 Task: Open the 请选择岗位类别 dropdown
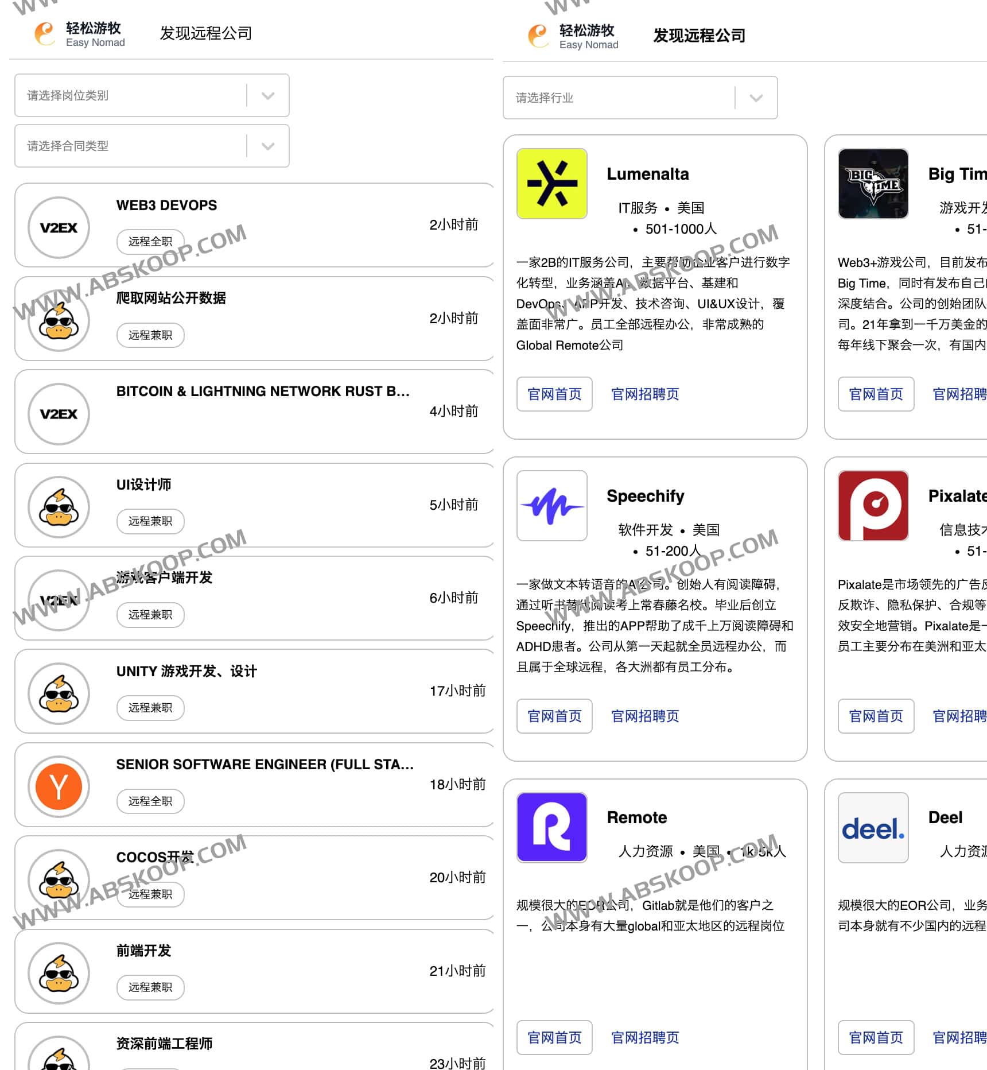coord(152,95)
